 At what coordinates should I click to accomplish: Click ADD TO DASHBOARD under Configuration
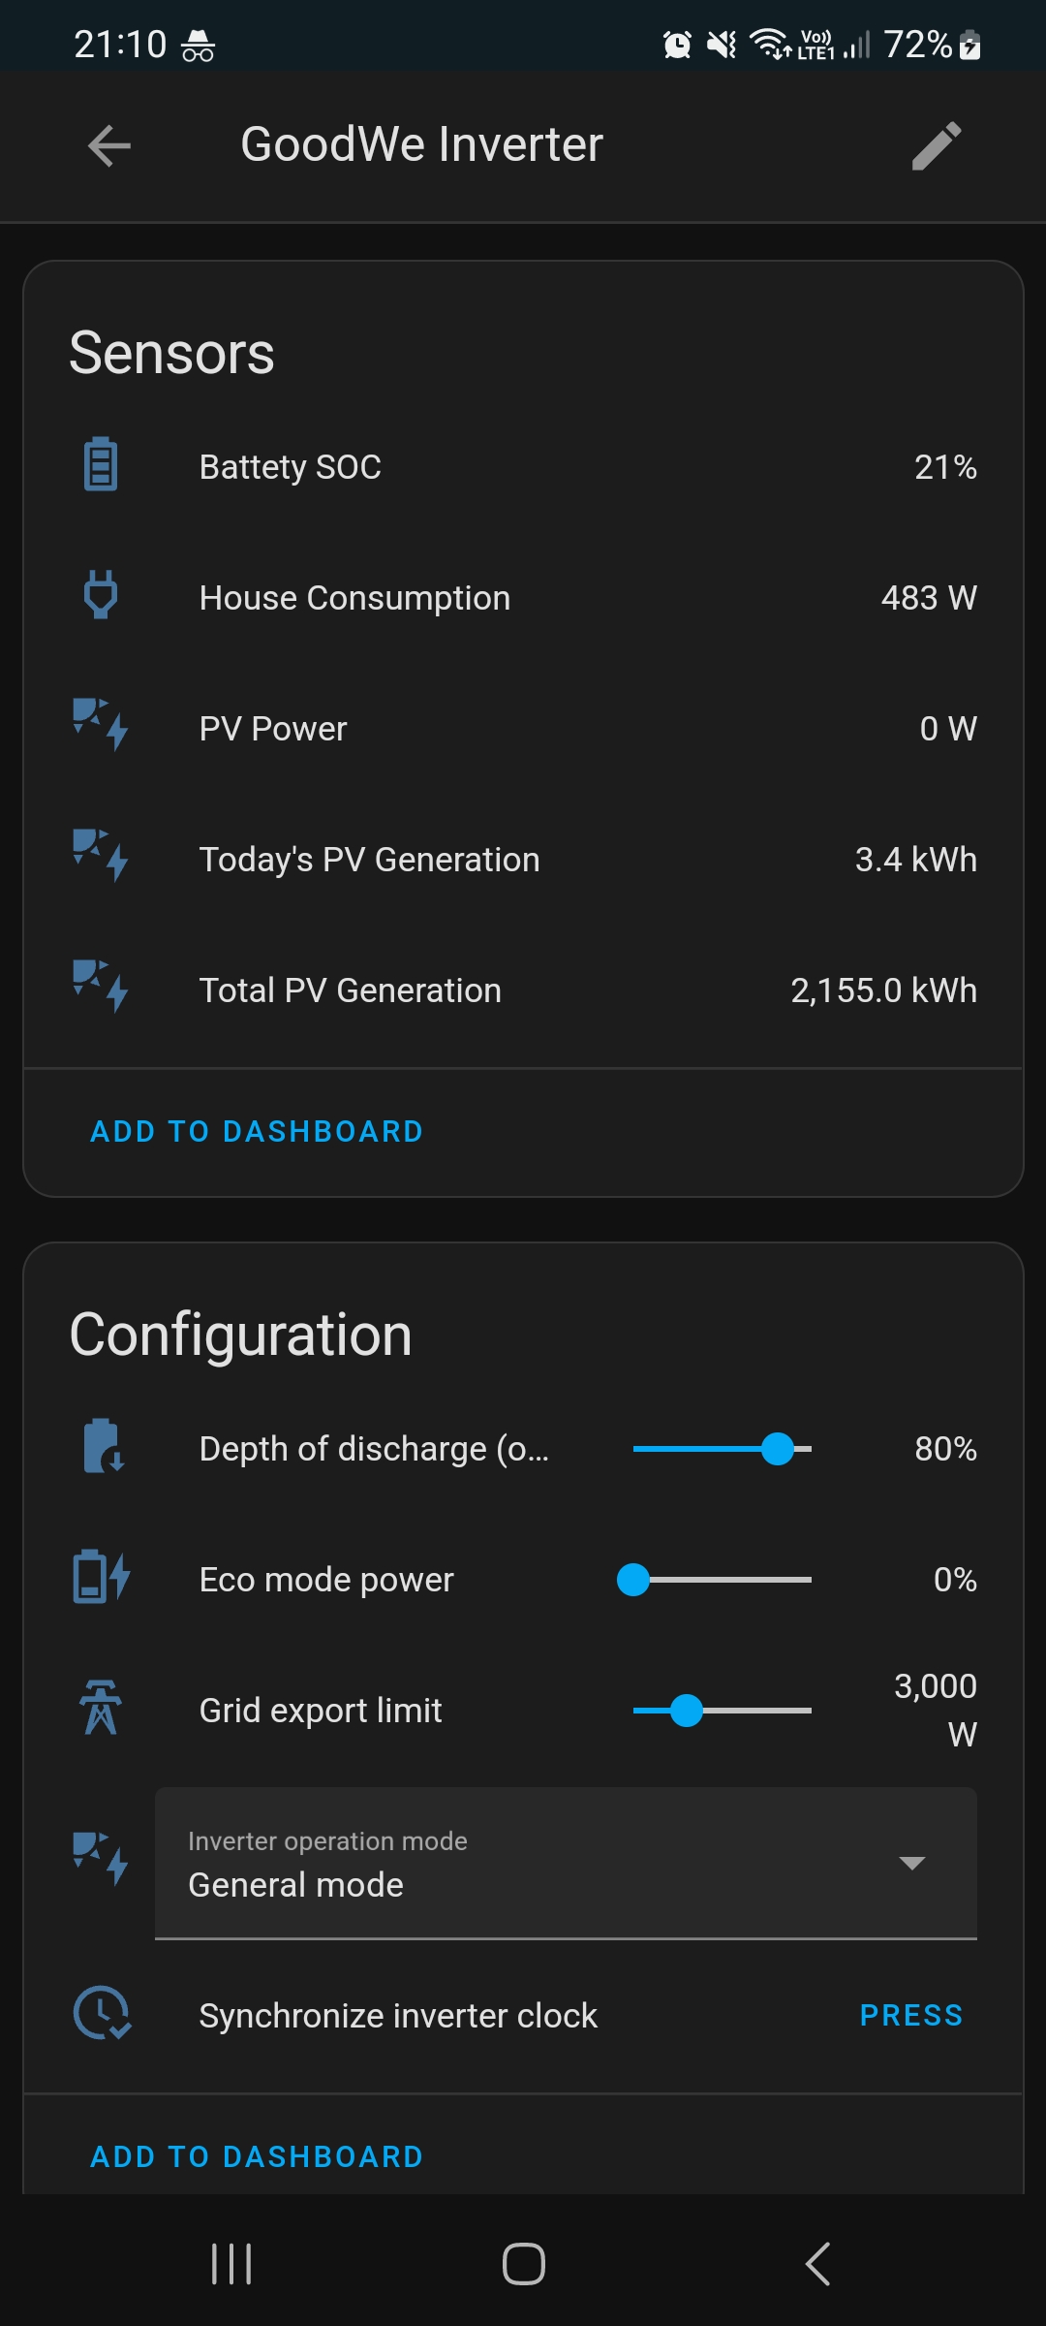257,2156
